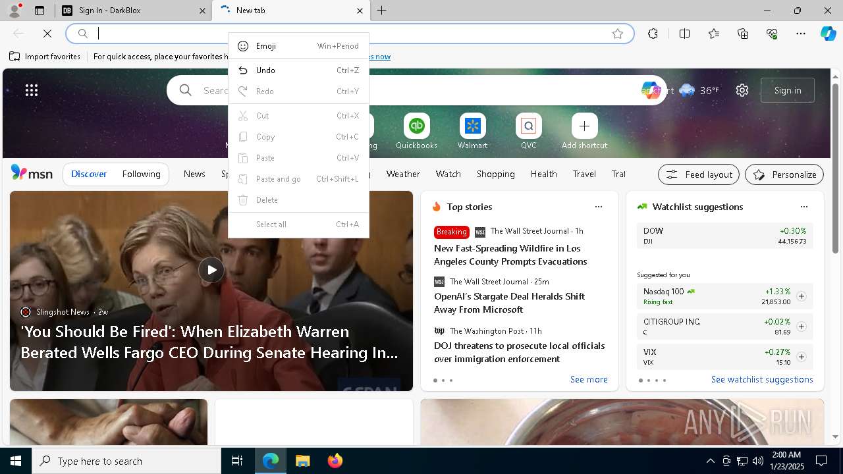This screenshot has height=474, width=843.
Task: Choose Emoji from context menu
Action: [x=298, y=46]
